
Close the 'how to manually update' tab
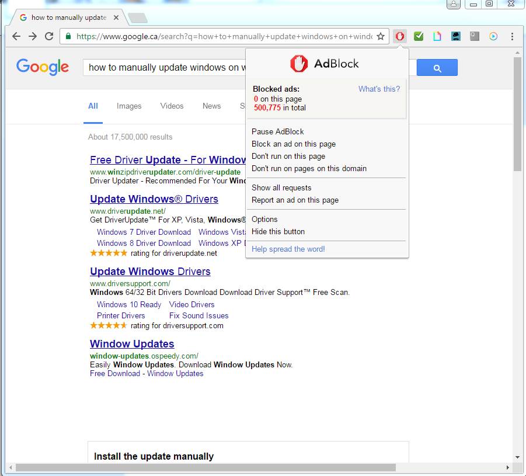coord(116,18)
